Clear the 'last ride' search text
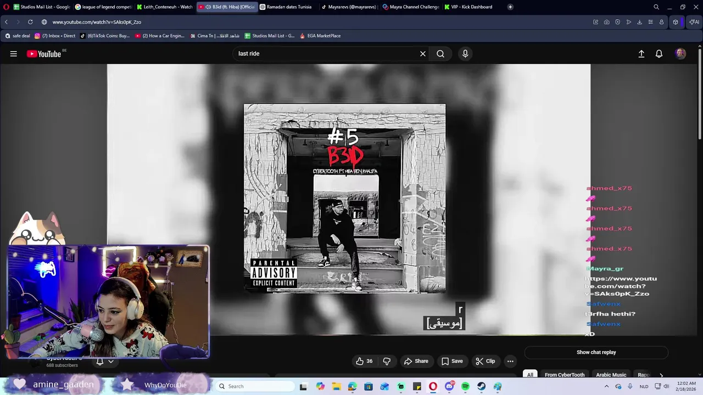 [x=423, y=54]
